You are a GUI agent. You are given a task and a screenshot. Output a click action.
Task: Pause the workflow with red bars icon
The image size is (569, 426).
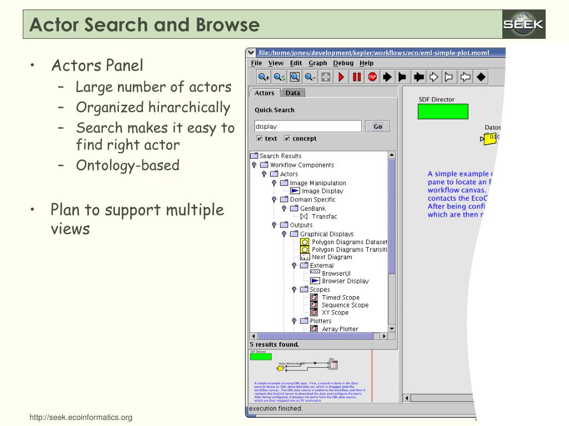[357, 77]
